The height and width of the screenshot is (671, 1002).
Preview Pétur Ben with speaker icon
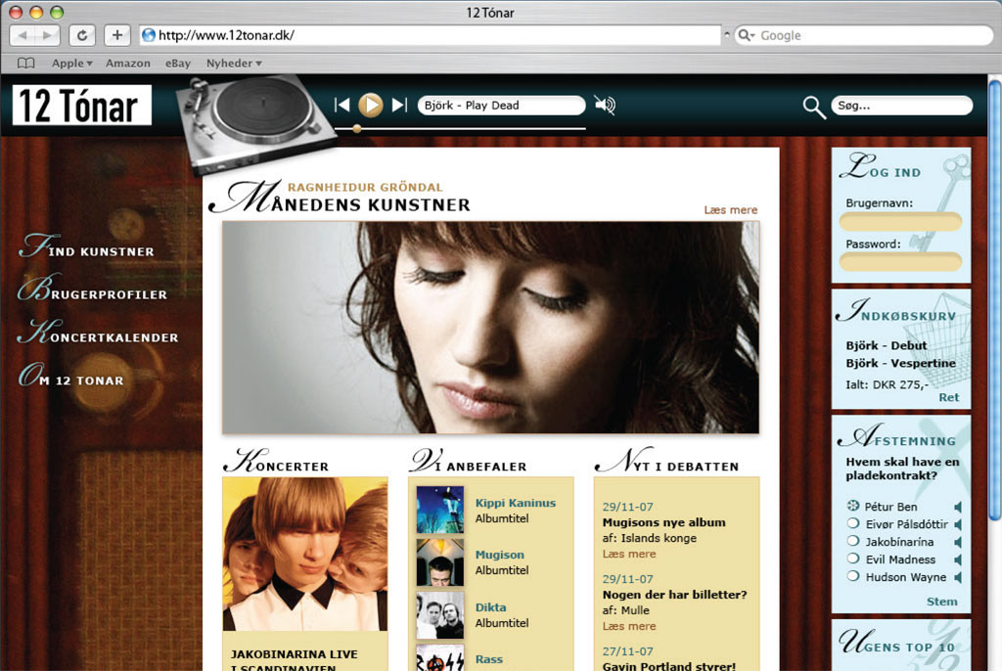(958, 507)
